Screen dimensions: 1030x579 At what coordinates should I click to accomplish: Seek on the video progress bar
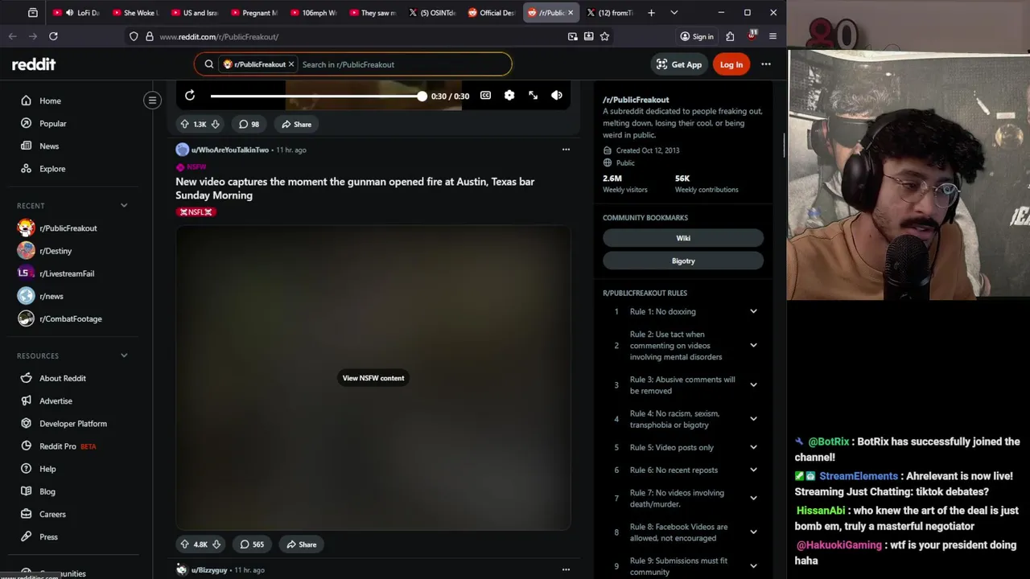(318, 96)
